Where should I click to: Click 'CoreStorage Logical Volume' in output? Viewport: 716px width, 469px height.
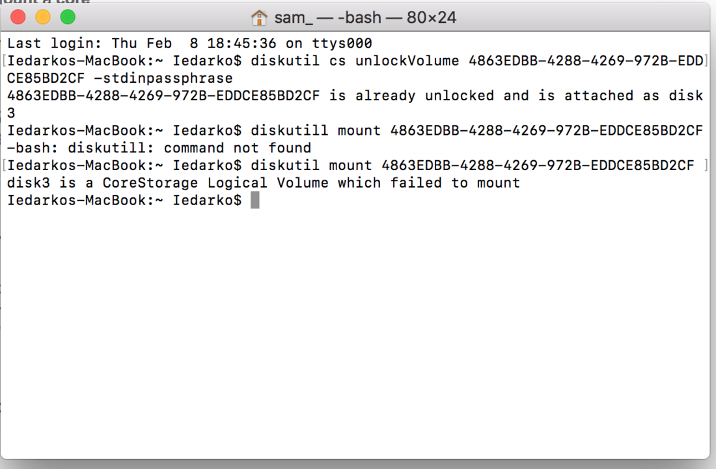point(215,183)
